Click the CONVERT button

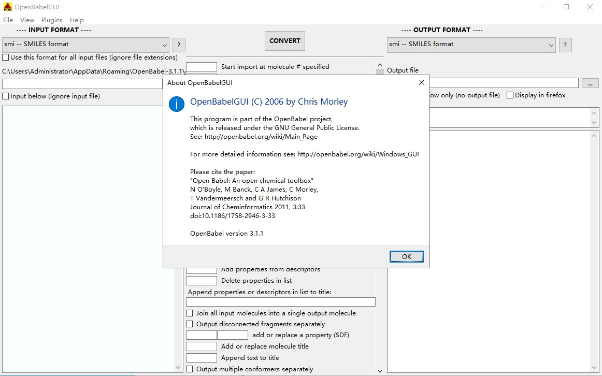click(x=285, y=41)
